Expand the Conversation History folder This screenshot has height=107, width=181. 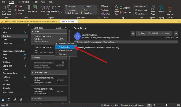click(2, 73)
